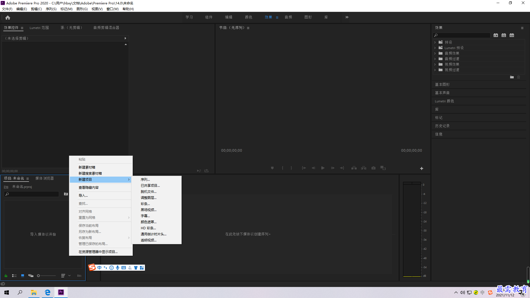The width and height of the screenshot is (530, 298).
Task: Open Windows Start menu
Action: pos(7,292)
